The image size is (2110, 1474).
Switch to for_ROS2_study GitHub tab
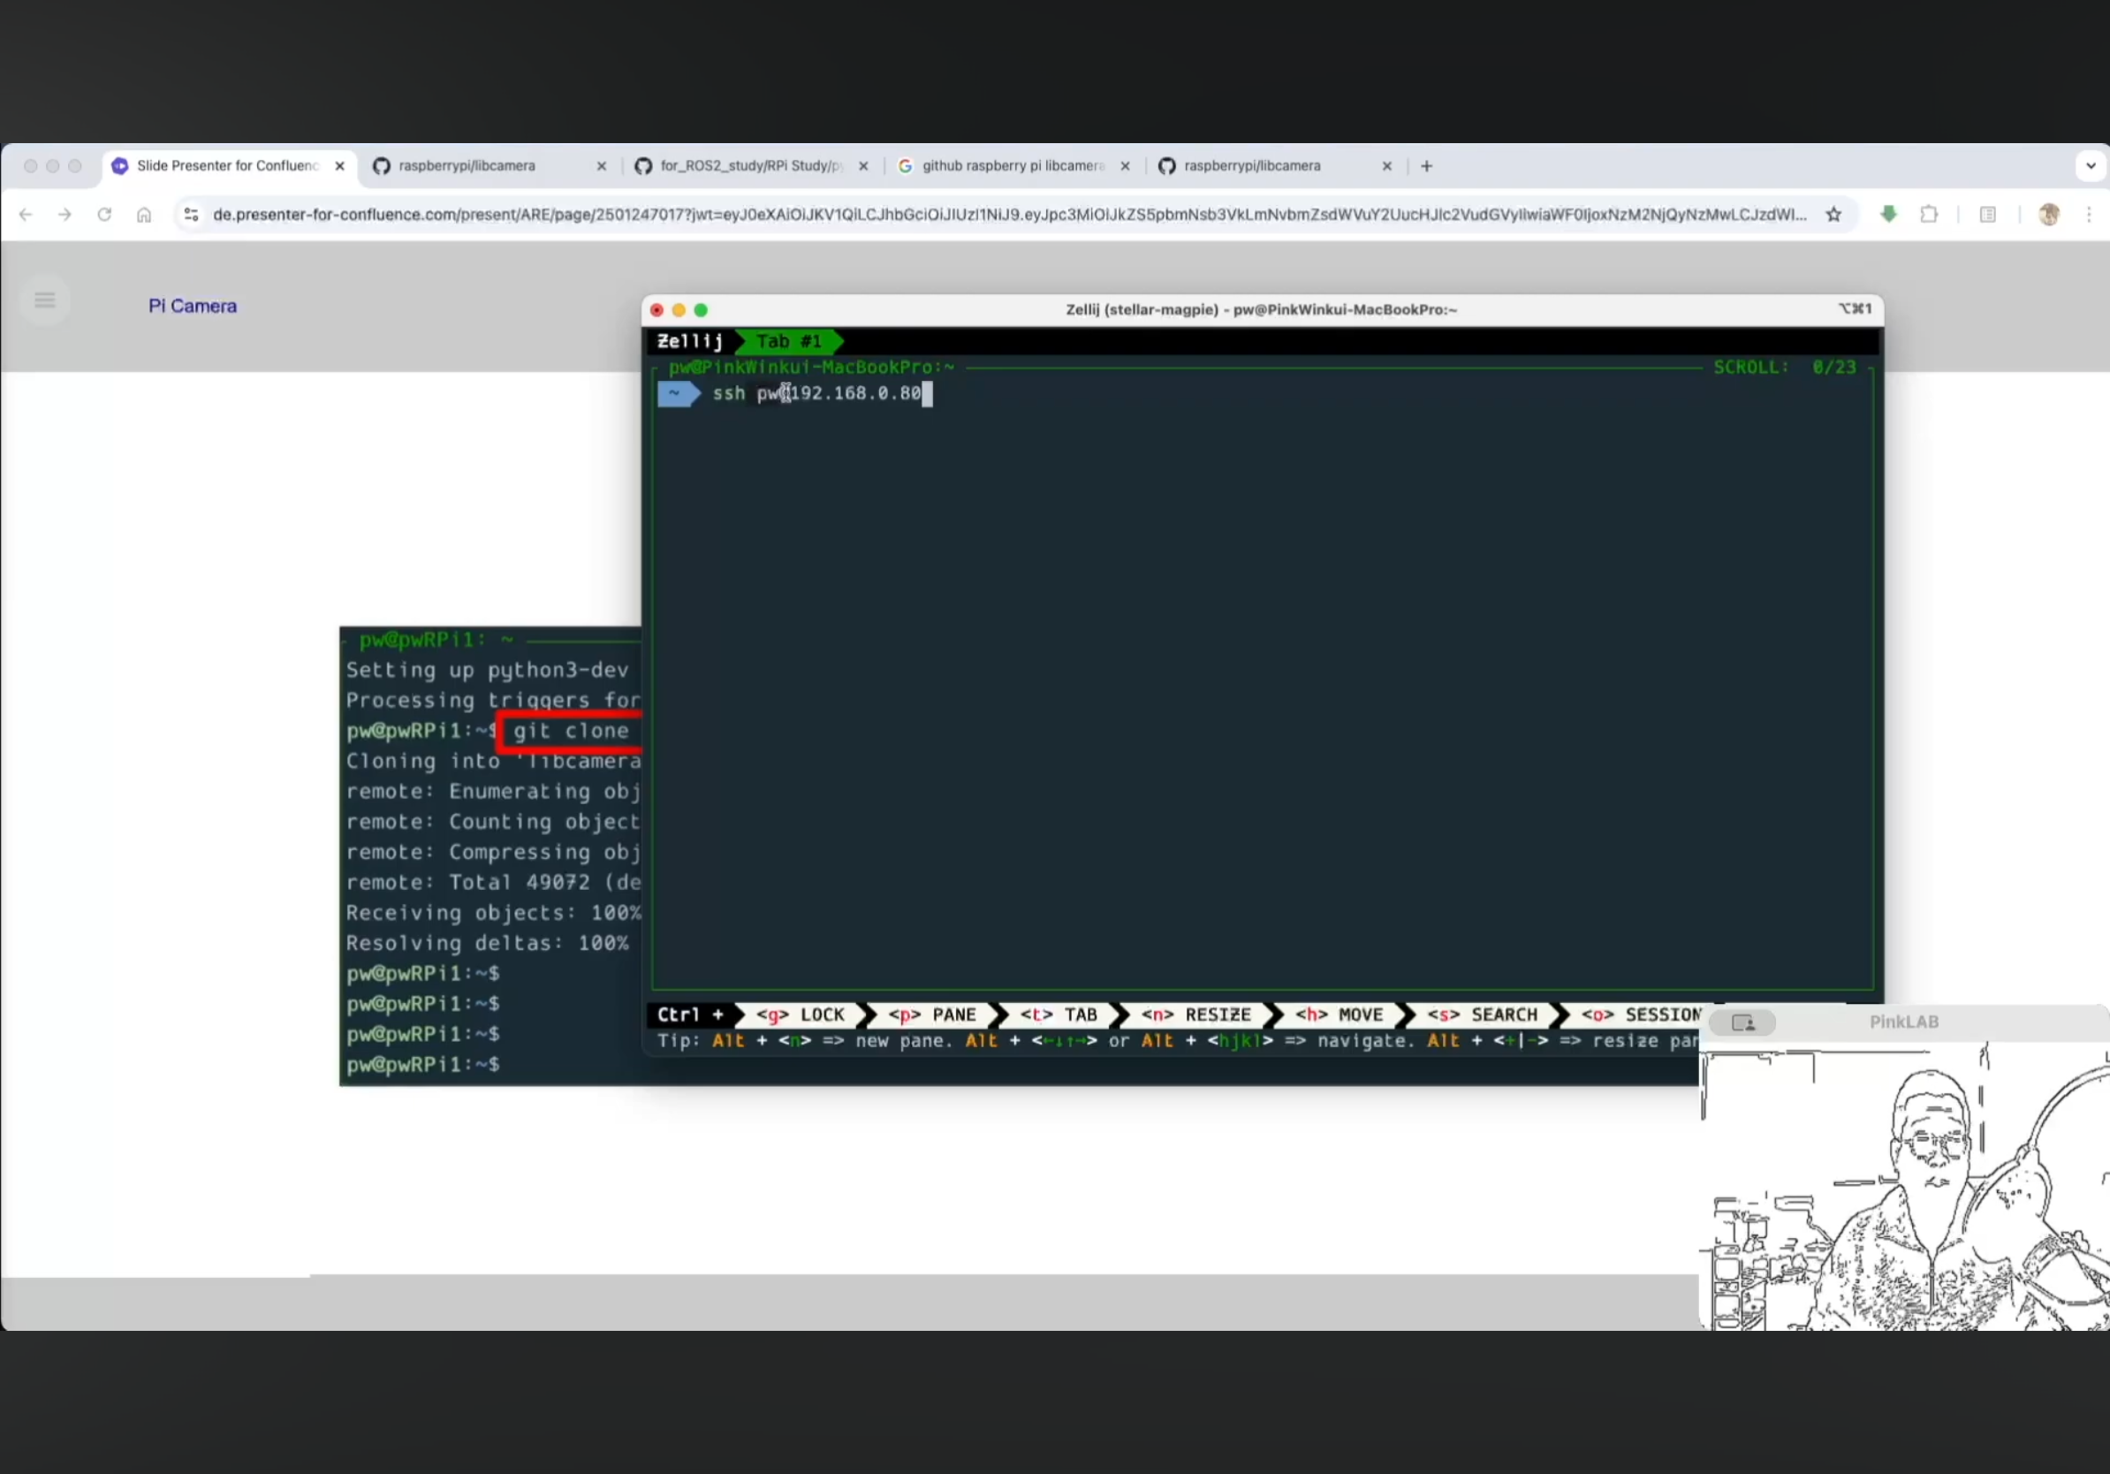(x=749, y=166)
